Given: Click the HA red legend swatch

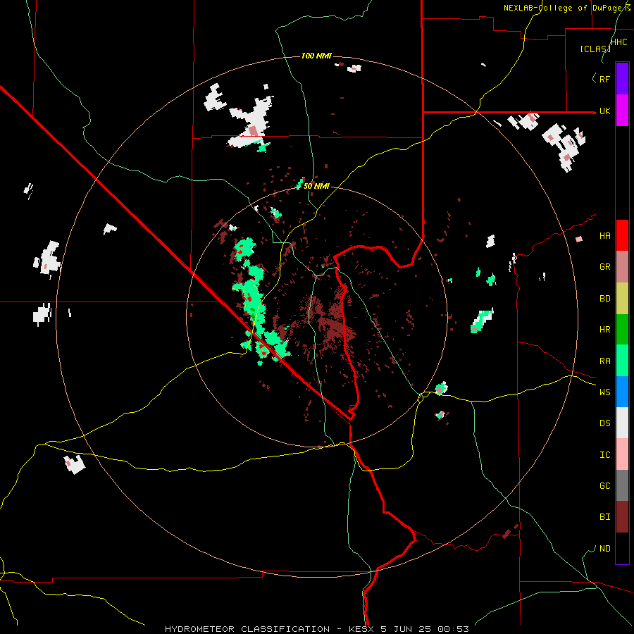Looking at the screenshot, I should (x=622, y=235).
